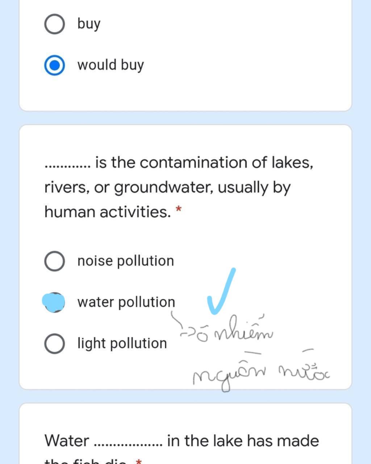Click the blue checkmark annotation
The height and width of the screenshot is (464, 371).
[221, 291]
